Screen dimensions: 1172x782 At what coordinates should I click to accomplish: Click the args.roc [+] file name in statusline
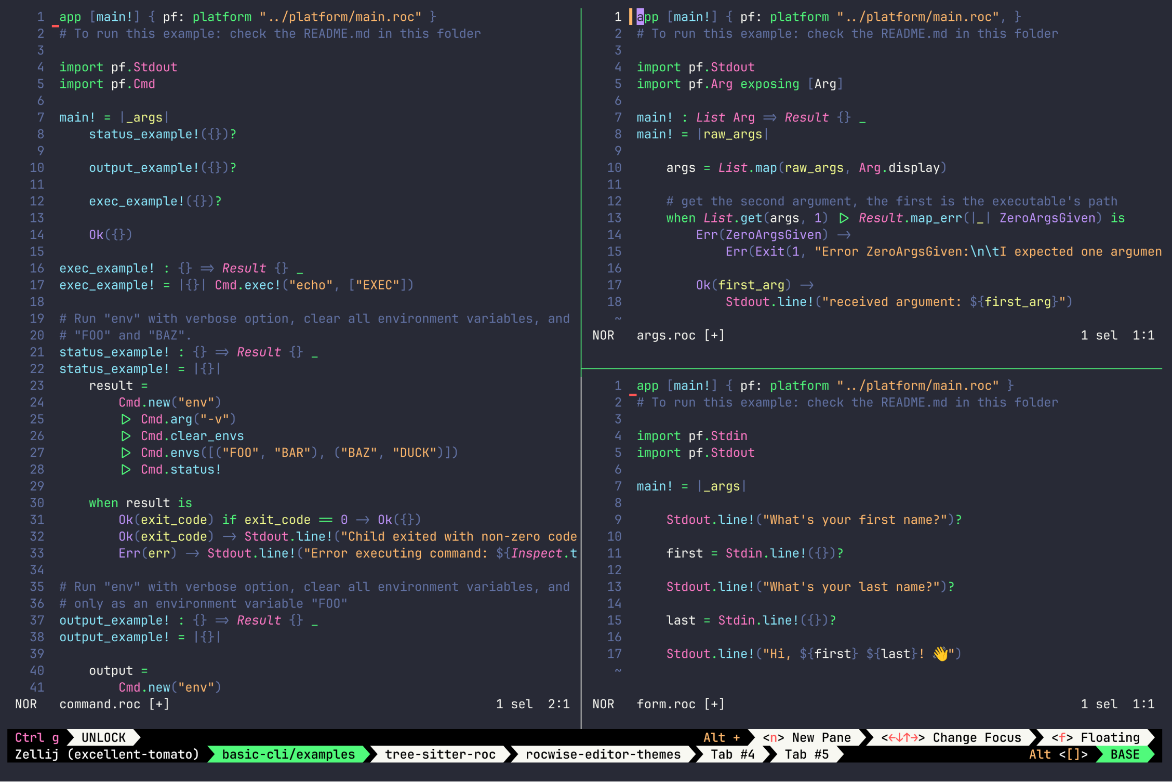click(x=681, y=335)
